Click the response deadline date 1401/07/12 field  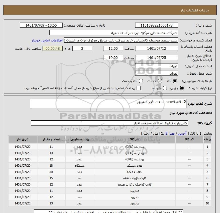[x=157, y=48]
